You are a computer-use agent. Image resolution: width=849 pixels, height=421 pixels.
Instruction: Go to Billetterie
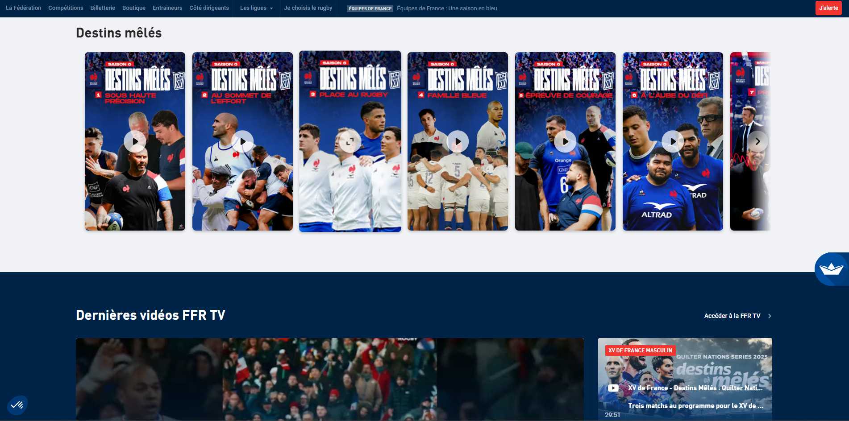tap(103, 8)
